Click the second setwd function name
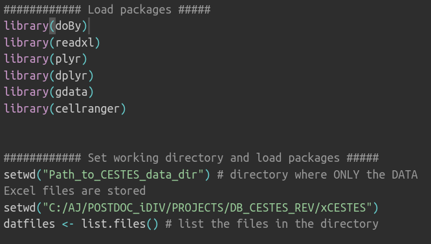This screenshot has height=244, width=431. pos(20,208)
